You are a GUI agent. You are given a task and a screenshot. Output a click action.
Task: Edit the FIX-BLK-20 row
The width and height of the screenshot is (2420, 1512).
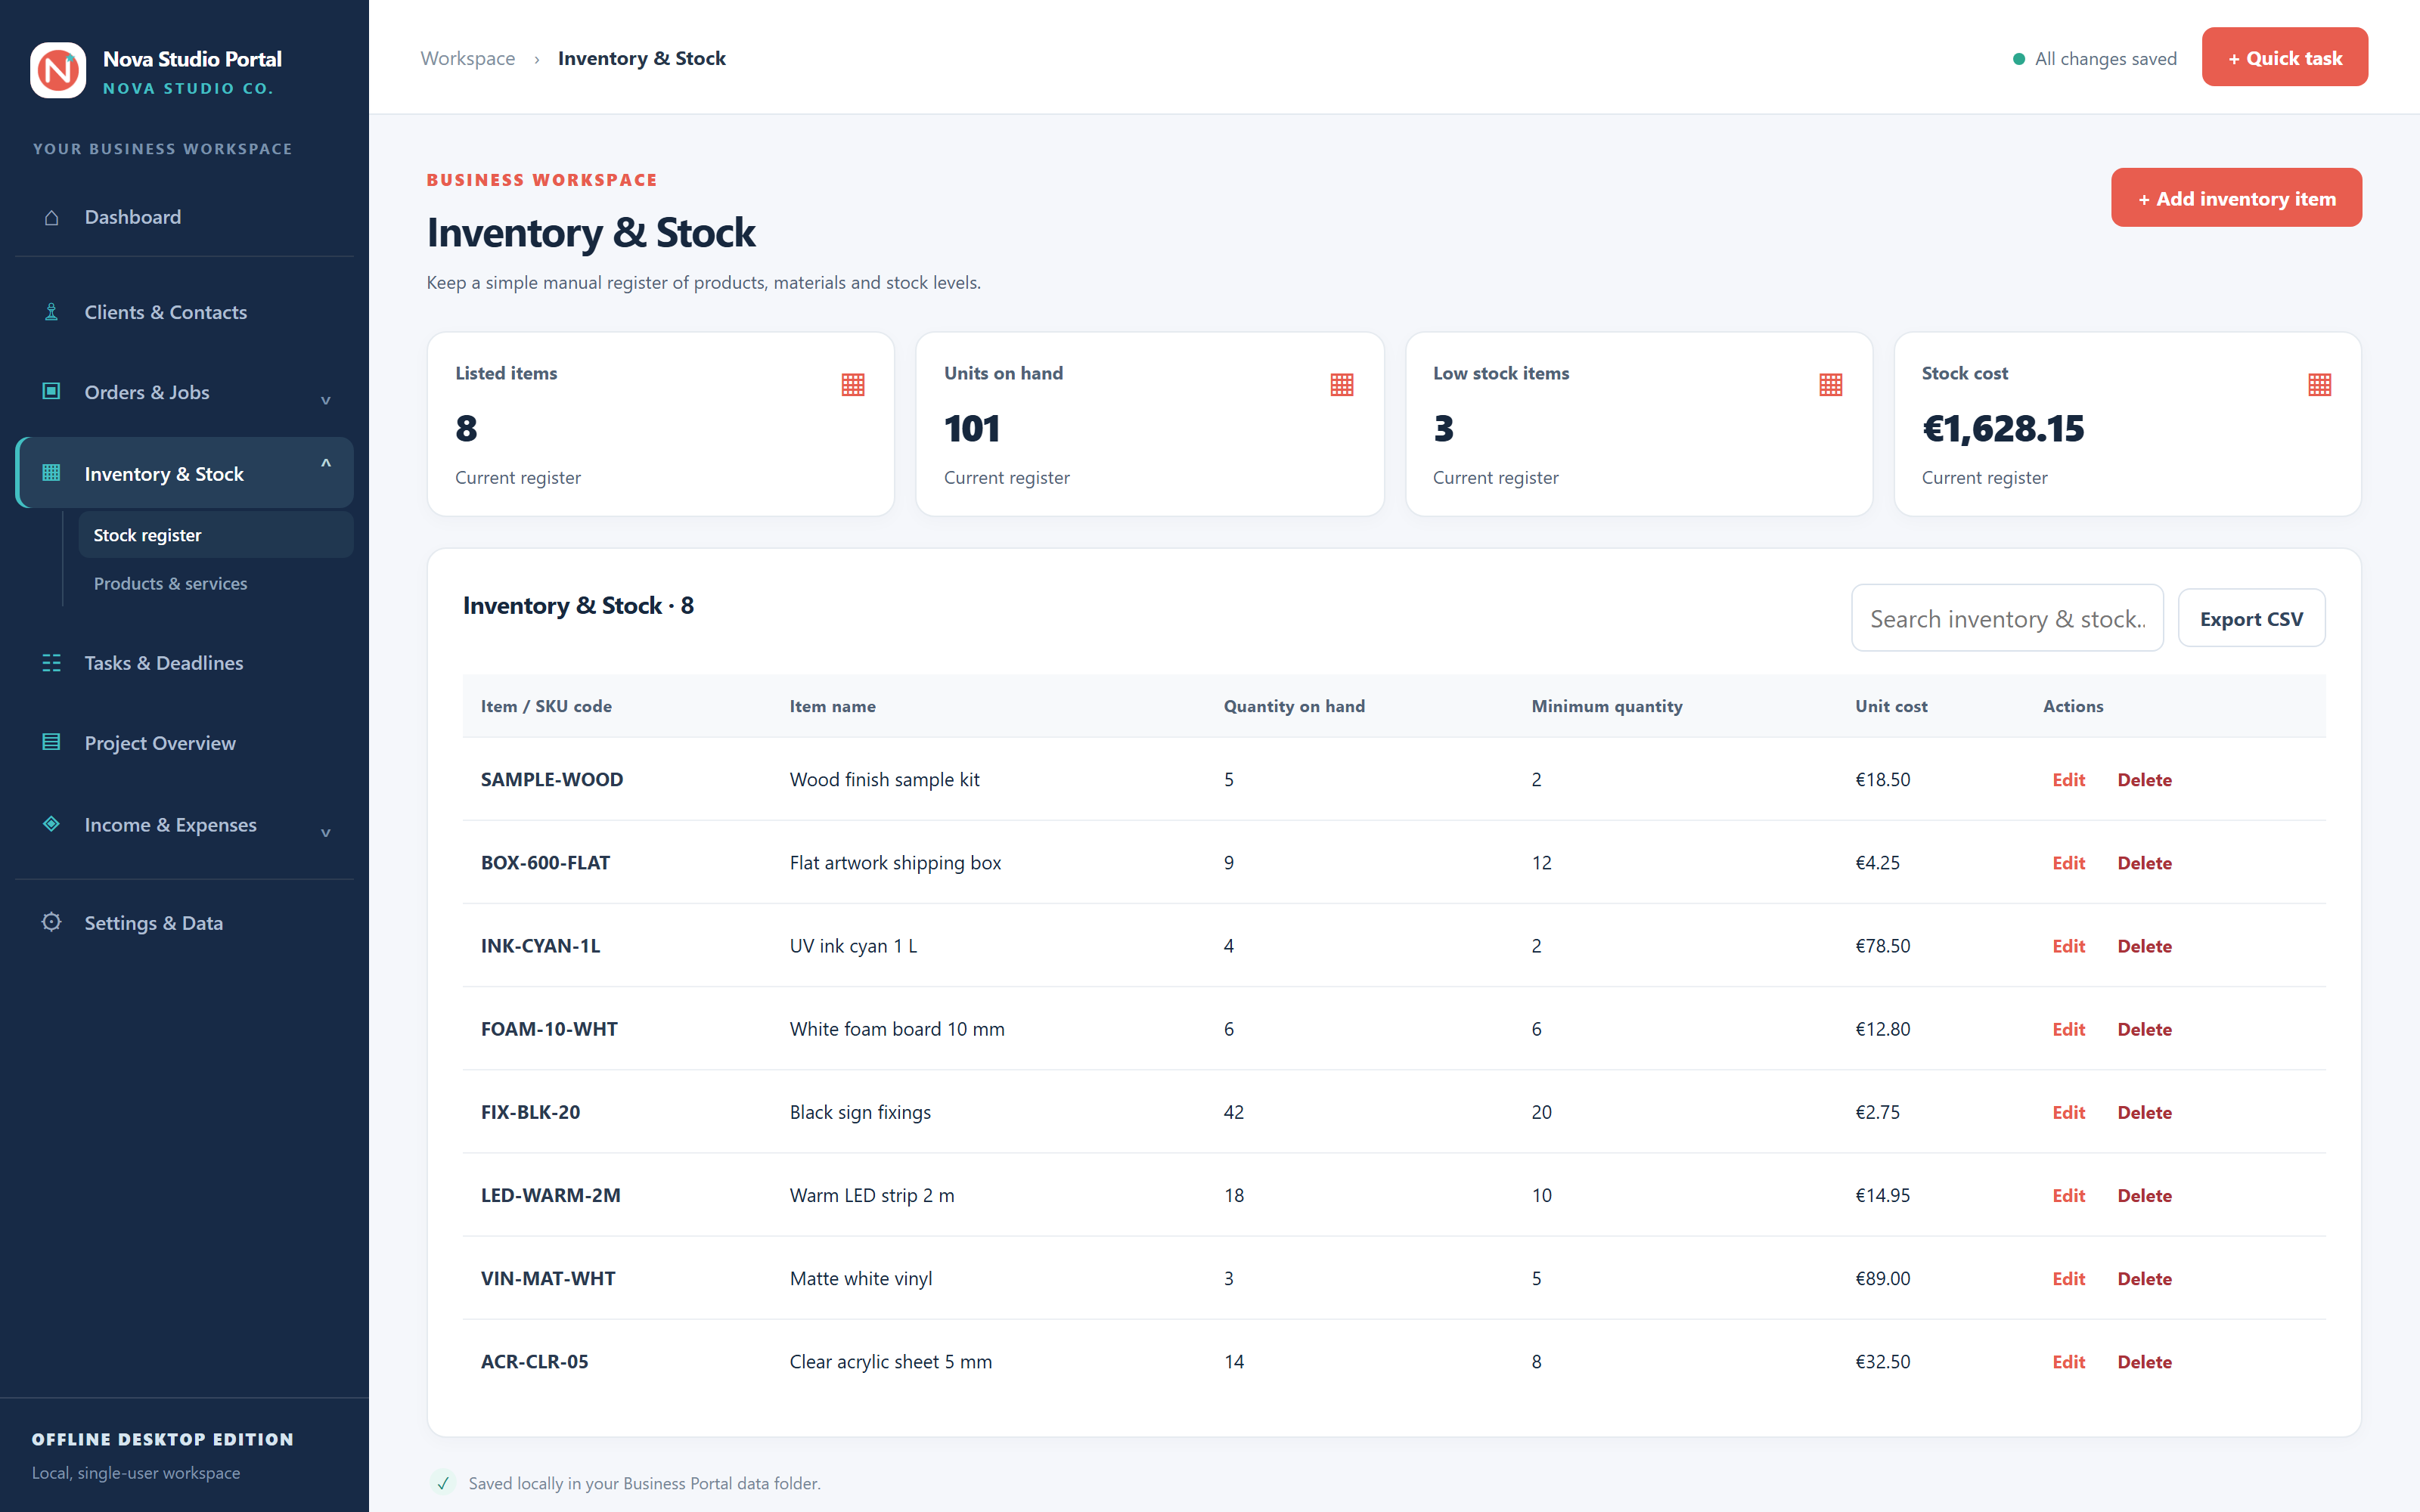(2069, 1111)
